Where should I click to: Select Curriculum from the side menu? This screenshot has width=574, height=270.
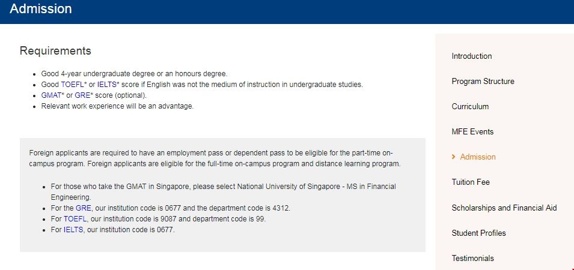pos(470,107)
